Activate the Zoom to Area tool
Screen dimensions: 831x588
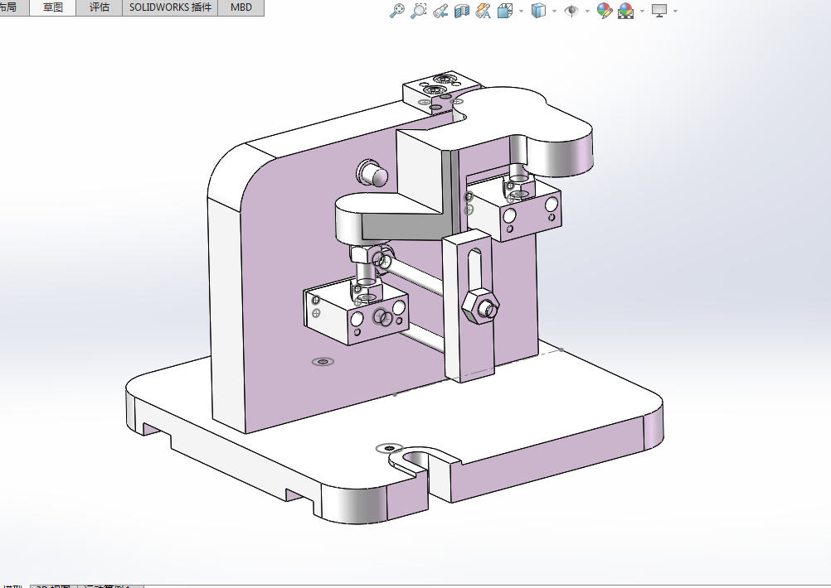click(419, 10)
